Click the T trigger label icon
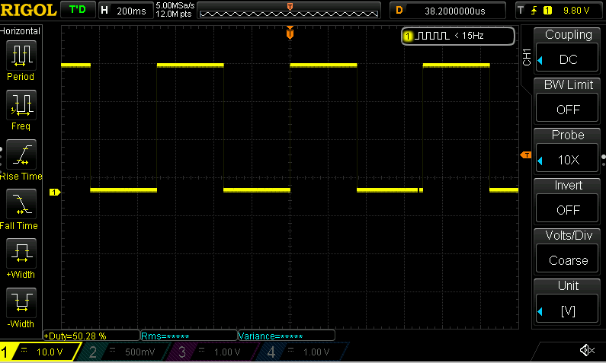 [521, 11]
